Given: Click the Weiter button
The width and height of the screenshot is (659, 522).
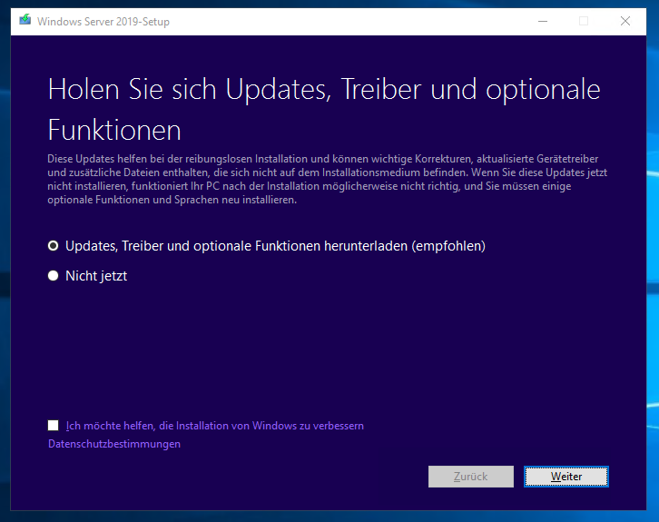Looking at the screenshot, I should coord(566,477).
